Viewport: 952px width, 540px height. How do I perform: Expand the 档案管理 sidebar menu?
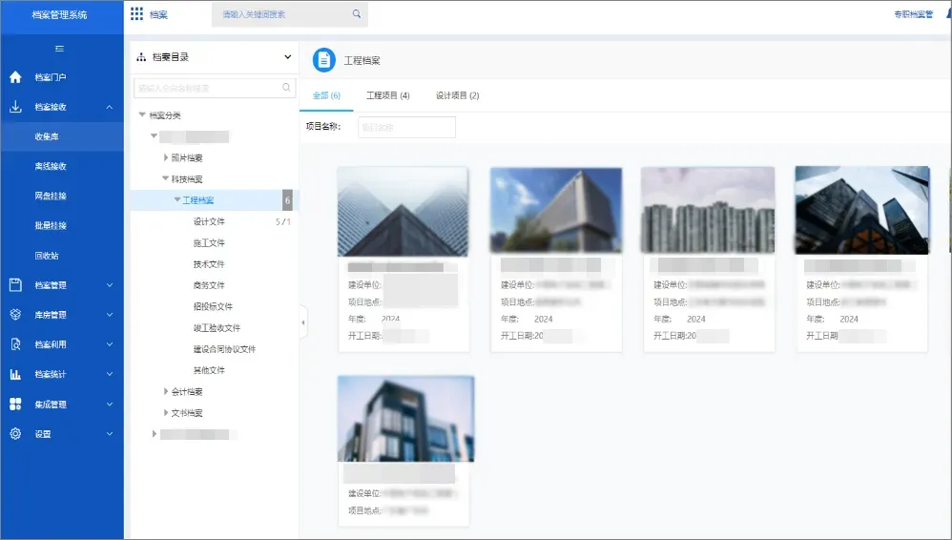click(62, 285)
